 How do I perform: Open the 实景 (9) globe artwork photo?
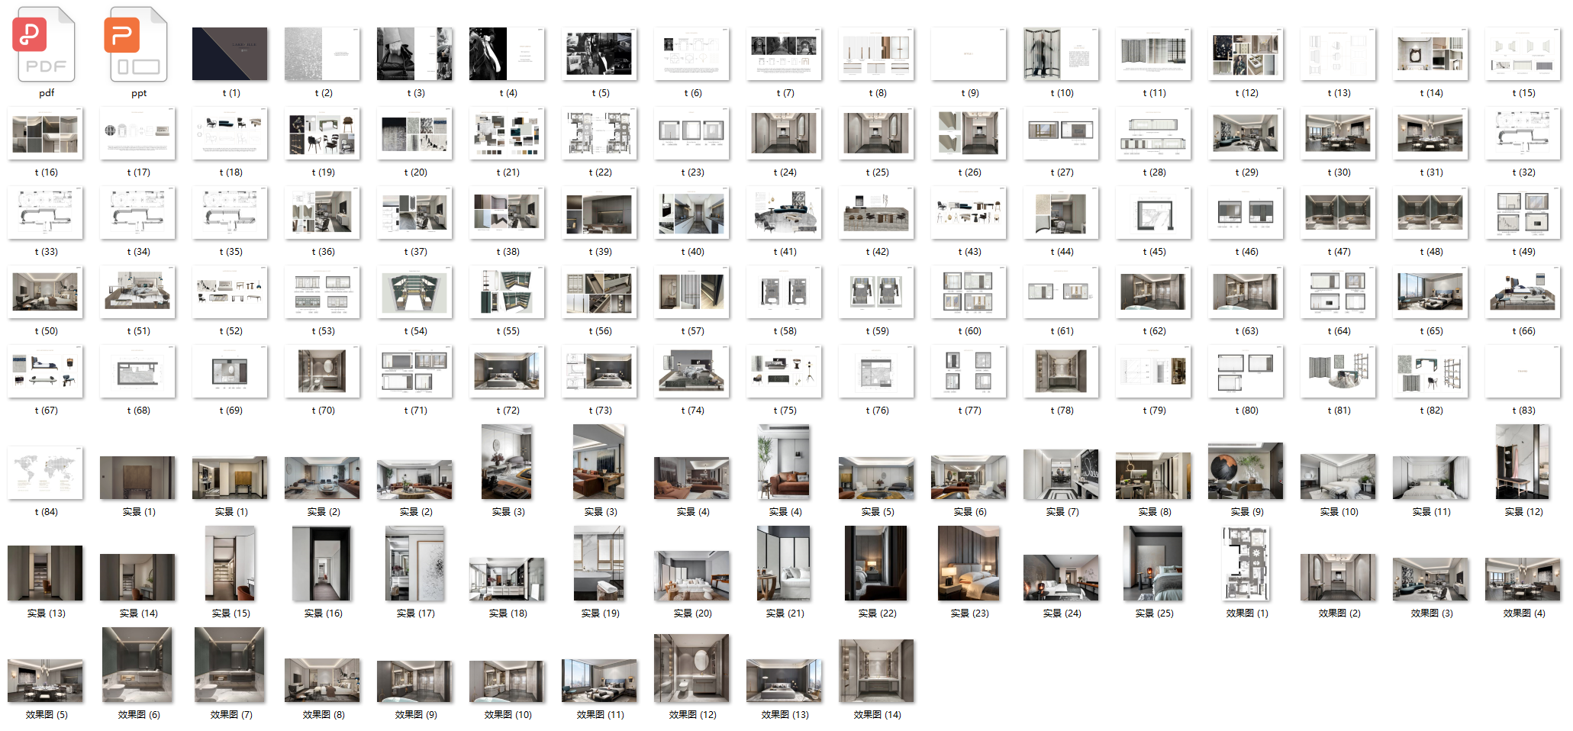1246,472
